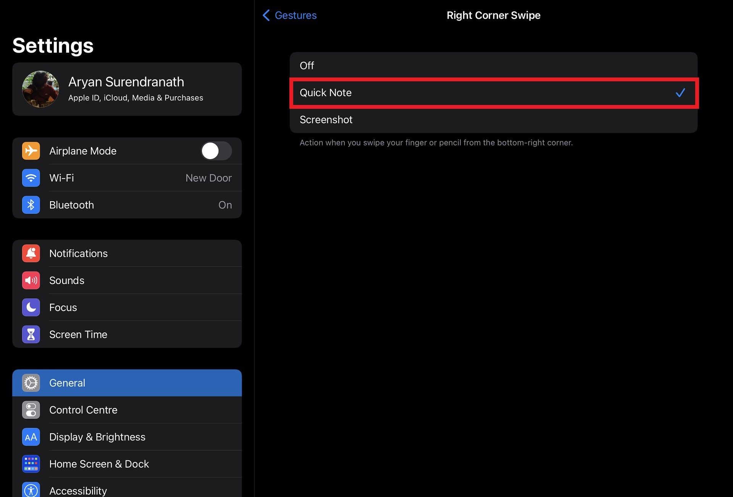Tap the Settings heading

tap(53, 46)
